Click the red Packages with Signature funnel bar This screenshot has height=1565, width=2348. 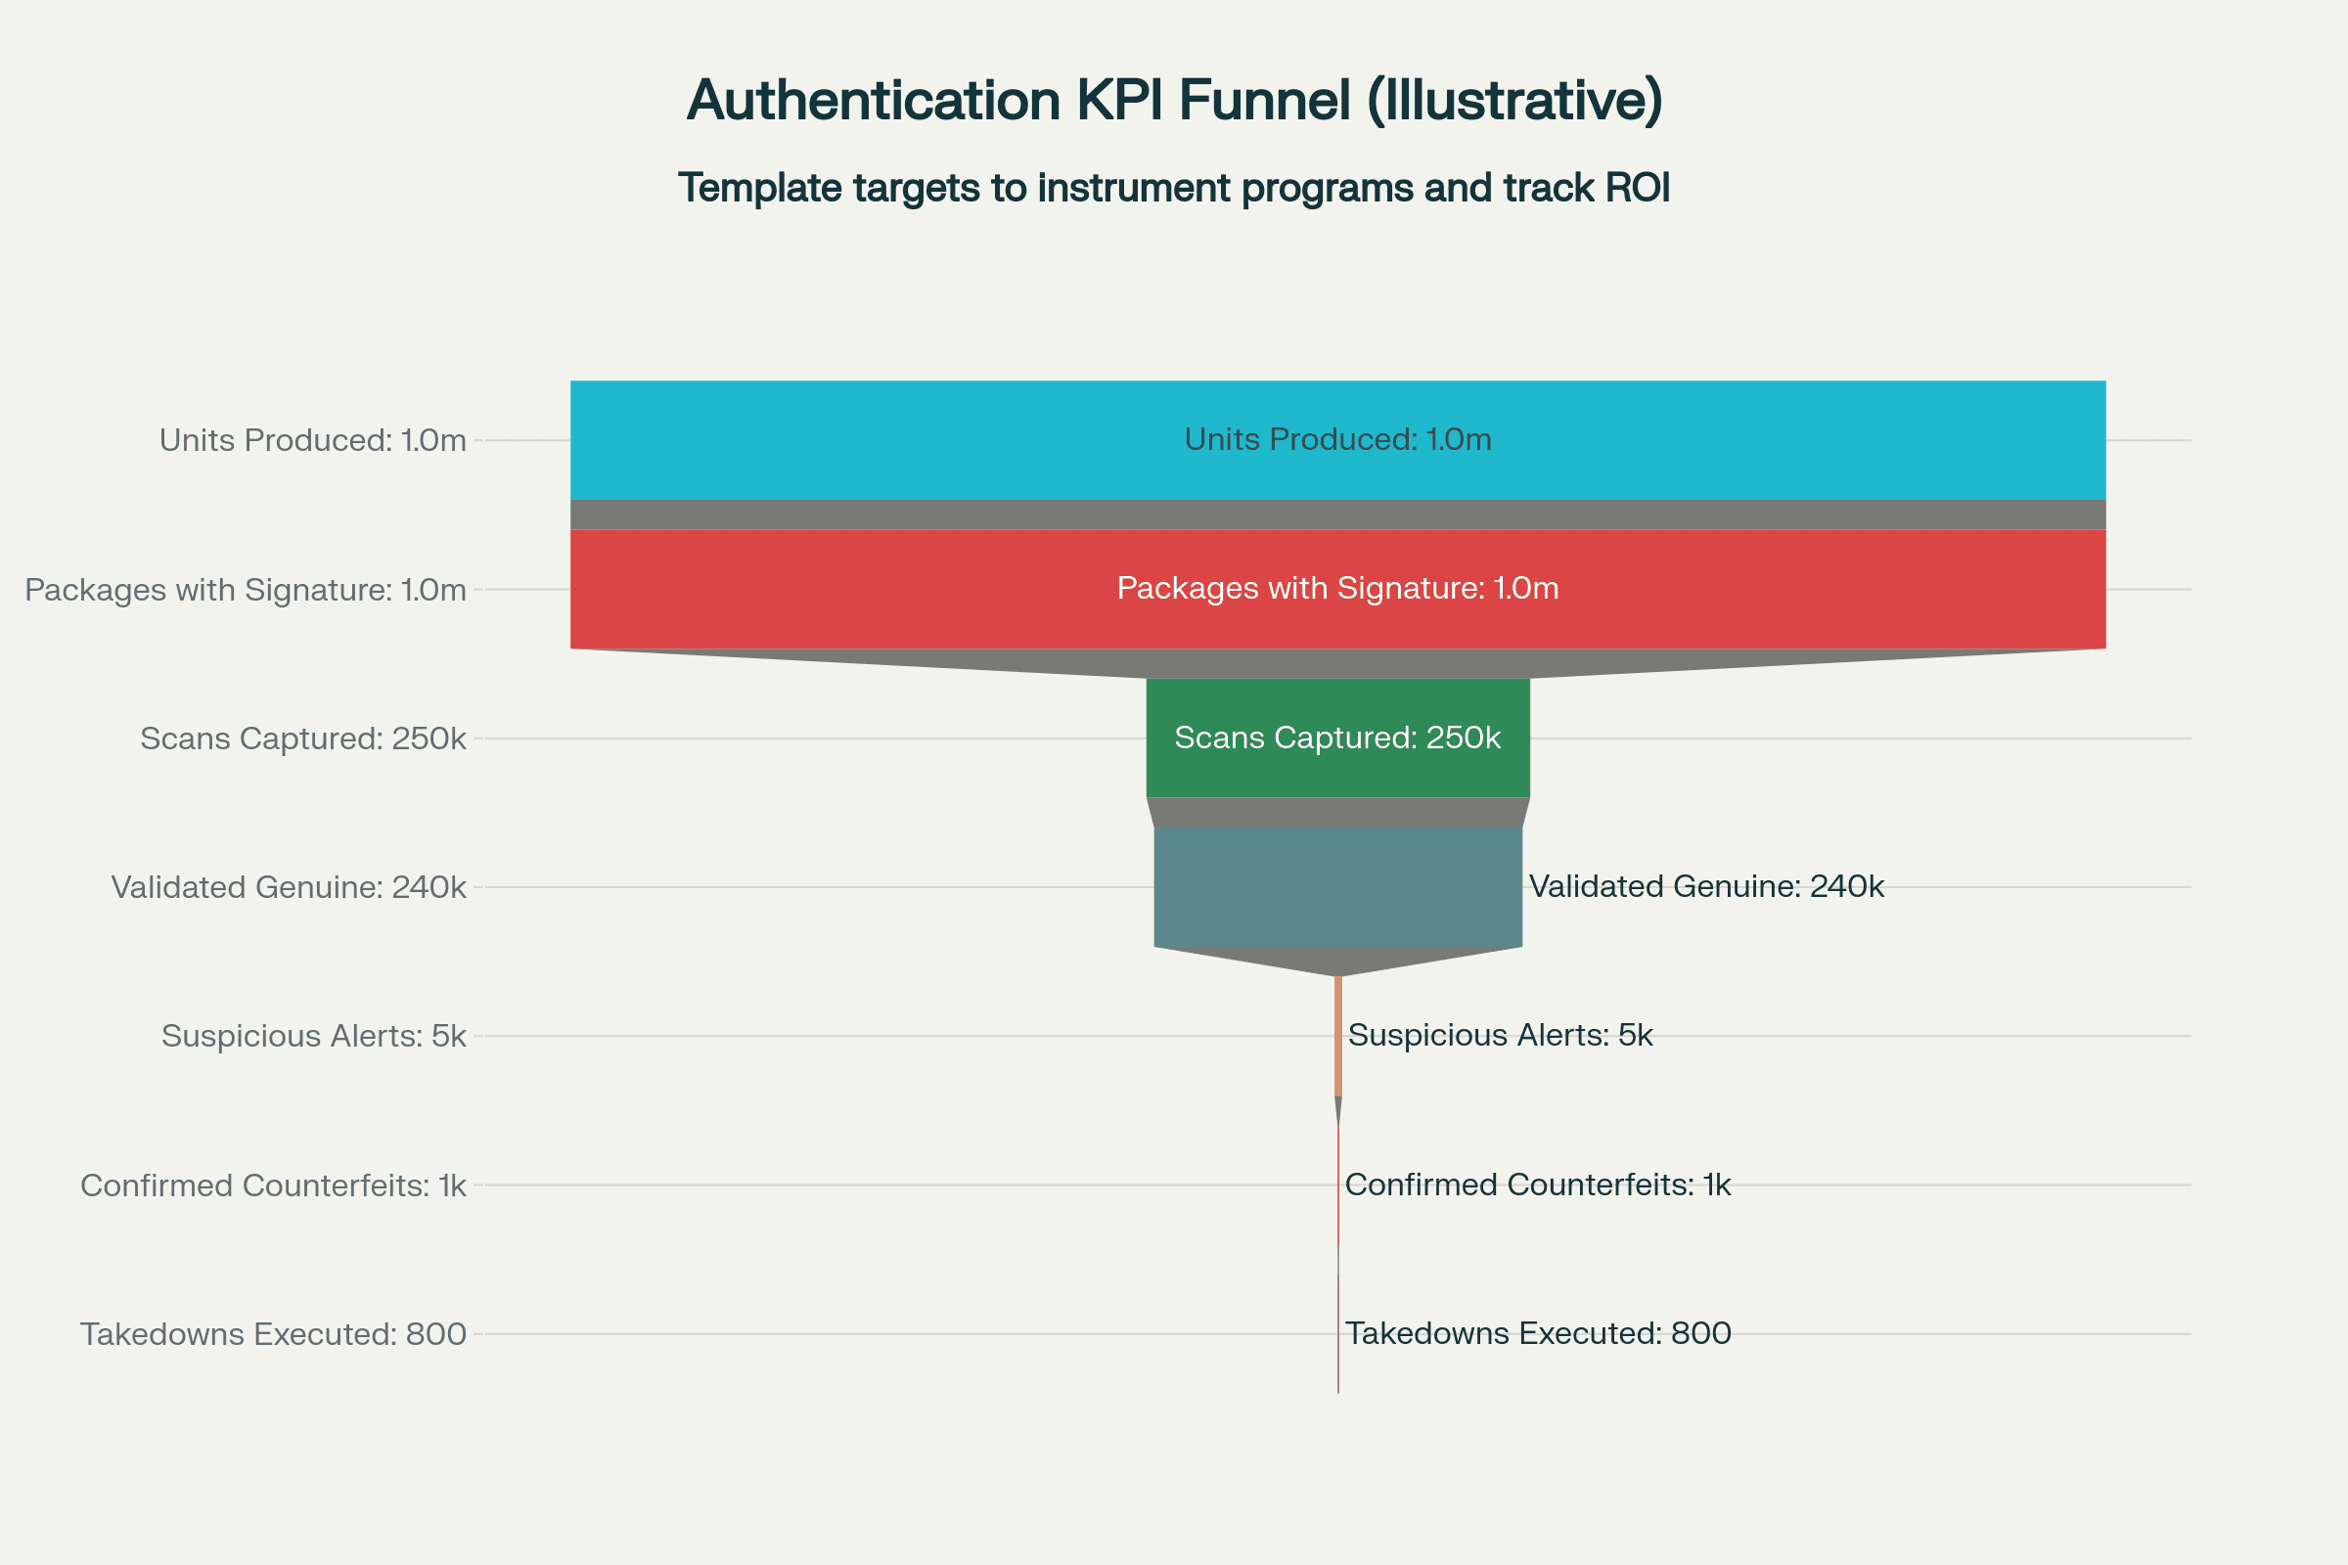[1337, 589]
